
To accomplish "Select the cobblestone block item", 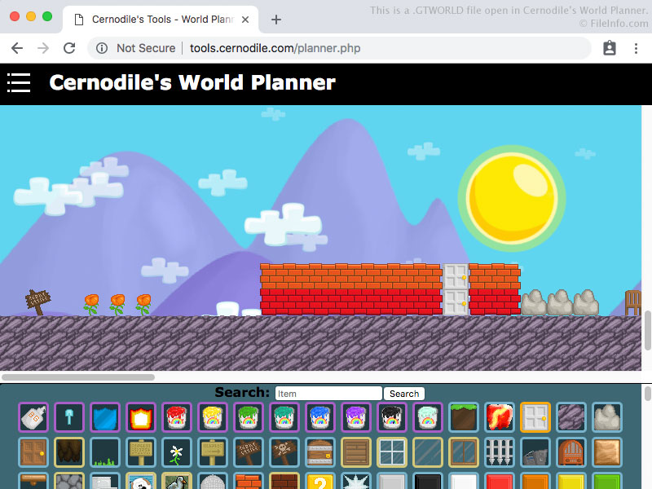I will pos(69,481).
